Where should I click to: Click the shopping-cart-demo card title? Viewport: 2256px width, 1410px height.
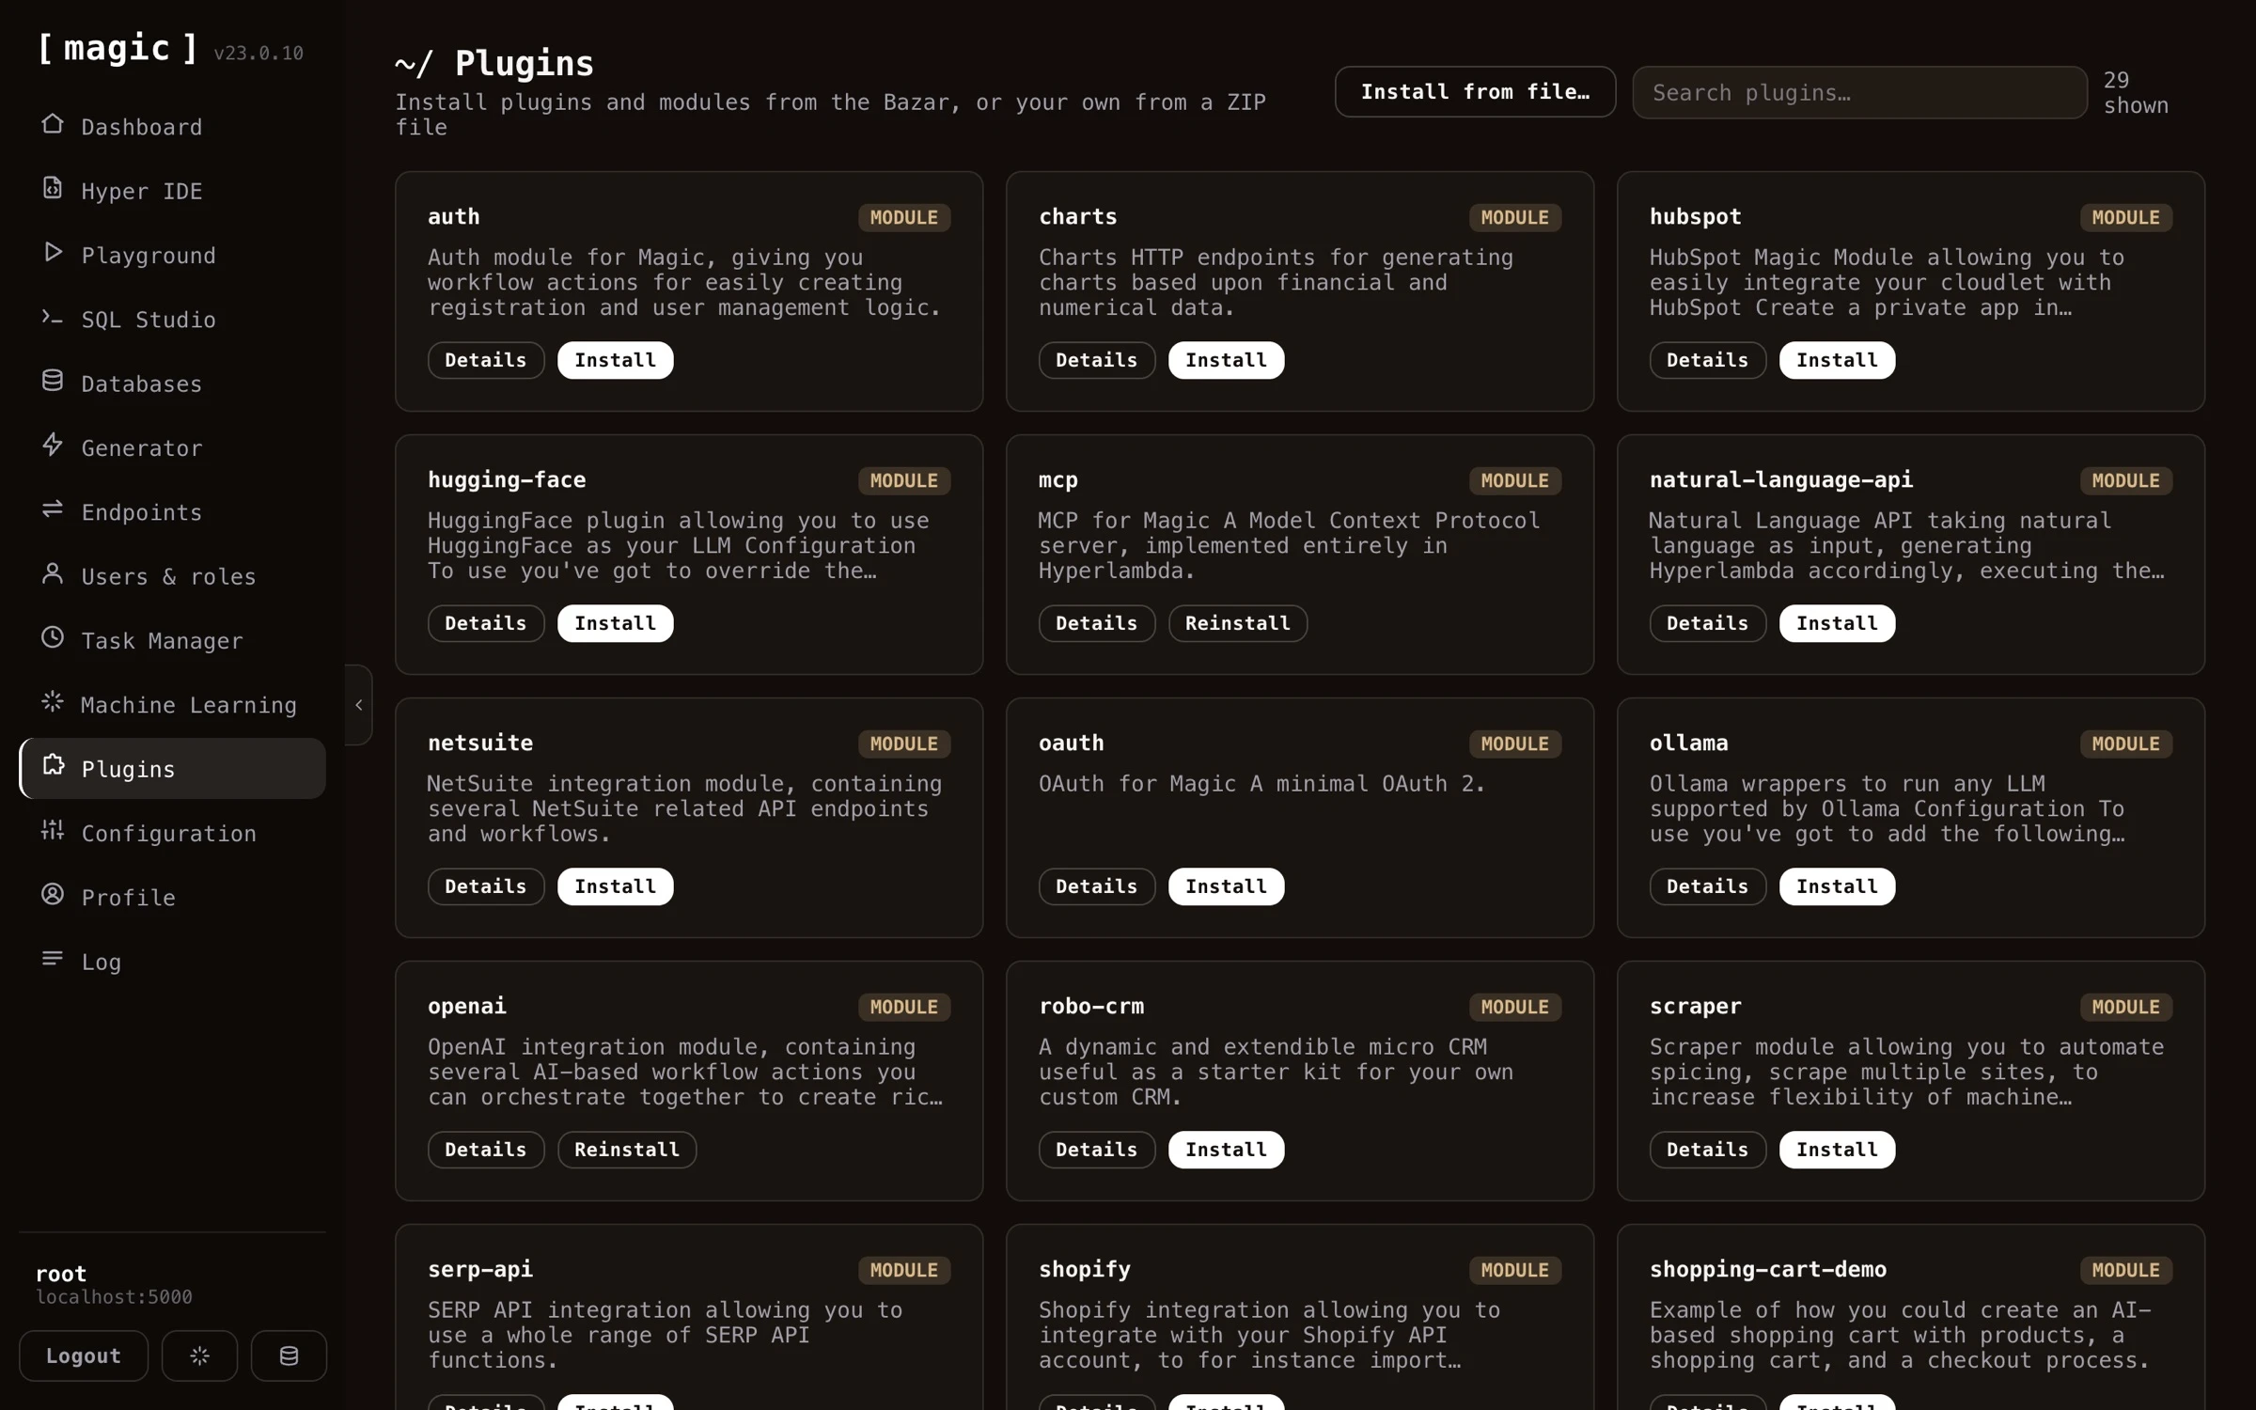[x=1767, y=1270]
